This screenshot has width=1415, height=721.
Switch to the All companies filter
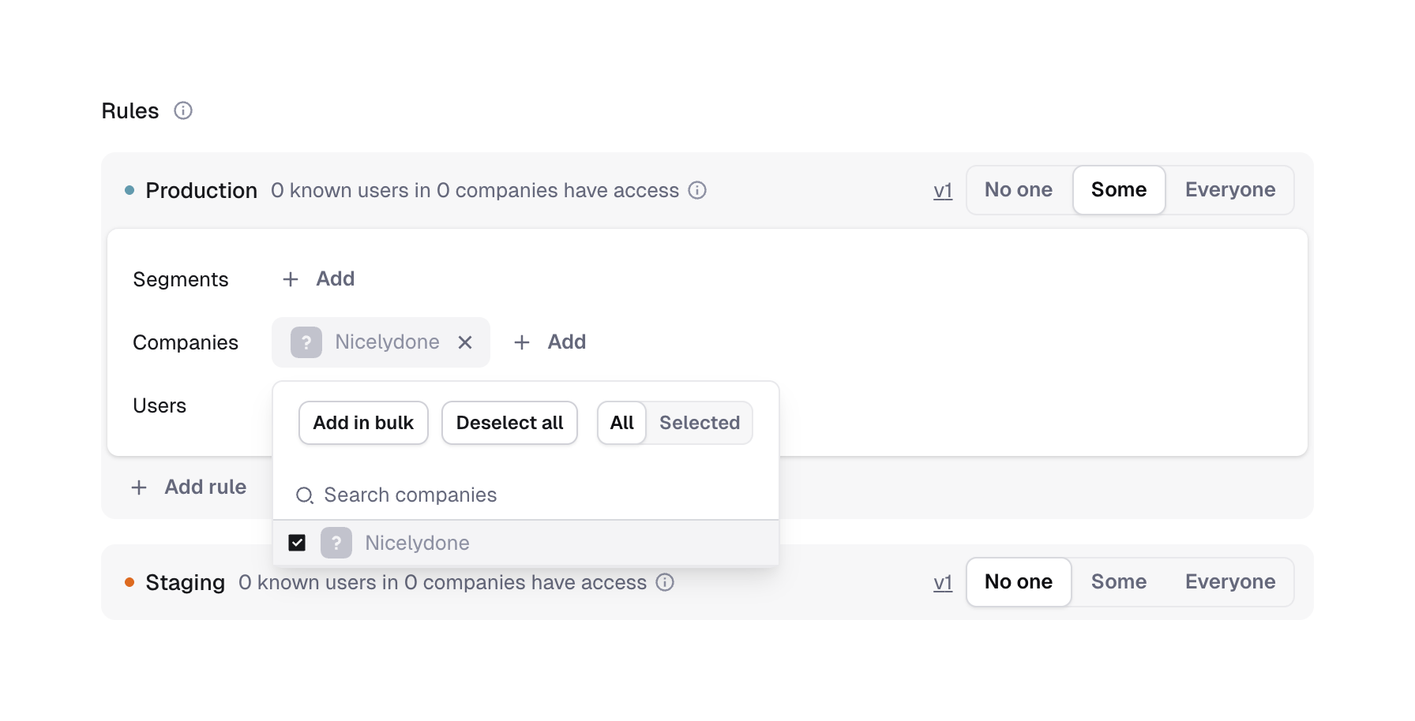click(622, 423)
